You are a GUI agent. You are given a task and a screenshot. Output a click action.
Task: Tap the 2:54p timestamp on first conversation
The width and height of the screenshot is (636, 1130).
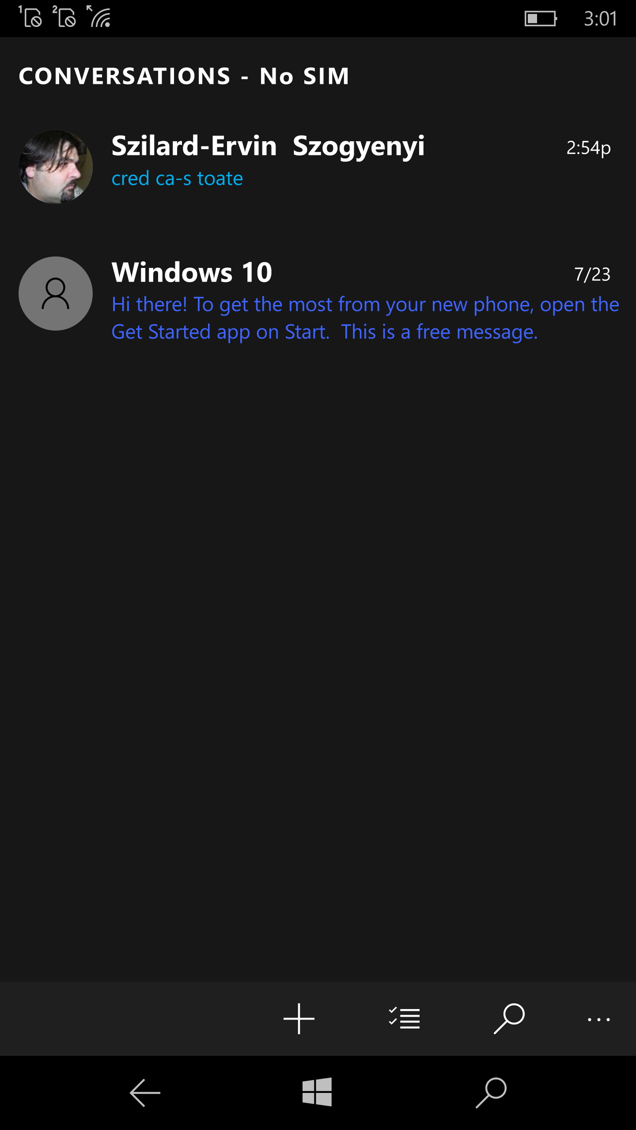(x=588, y=148)
